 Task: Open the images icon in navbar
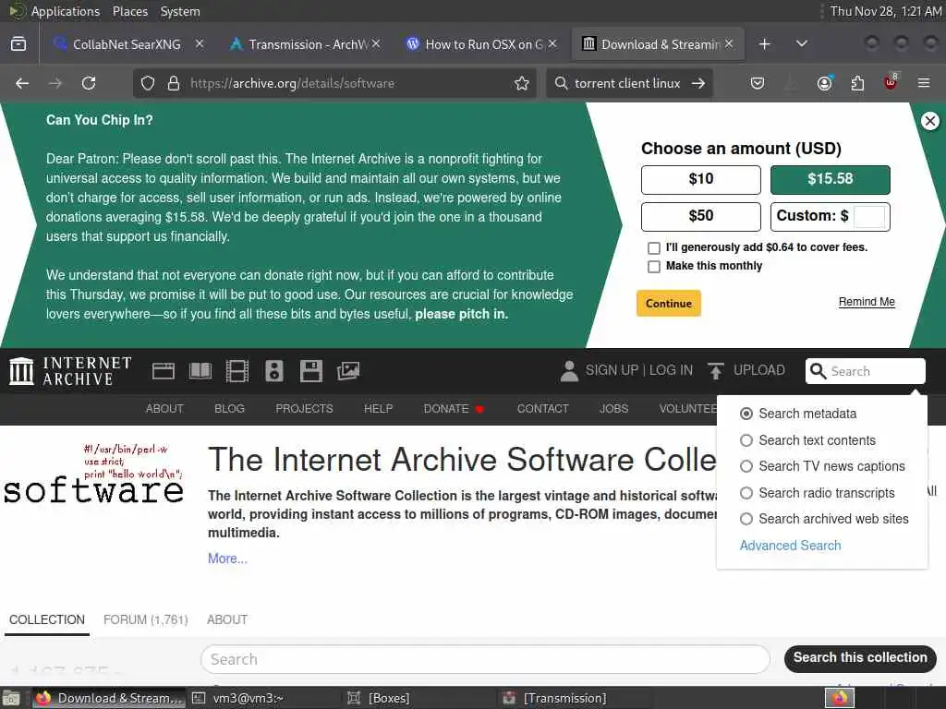(348, 371)
